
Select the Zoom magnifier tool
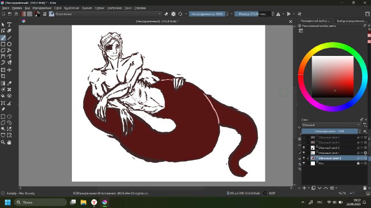(x=3, y=142)
